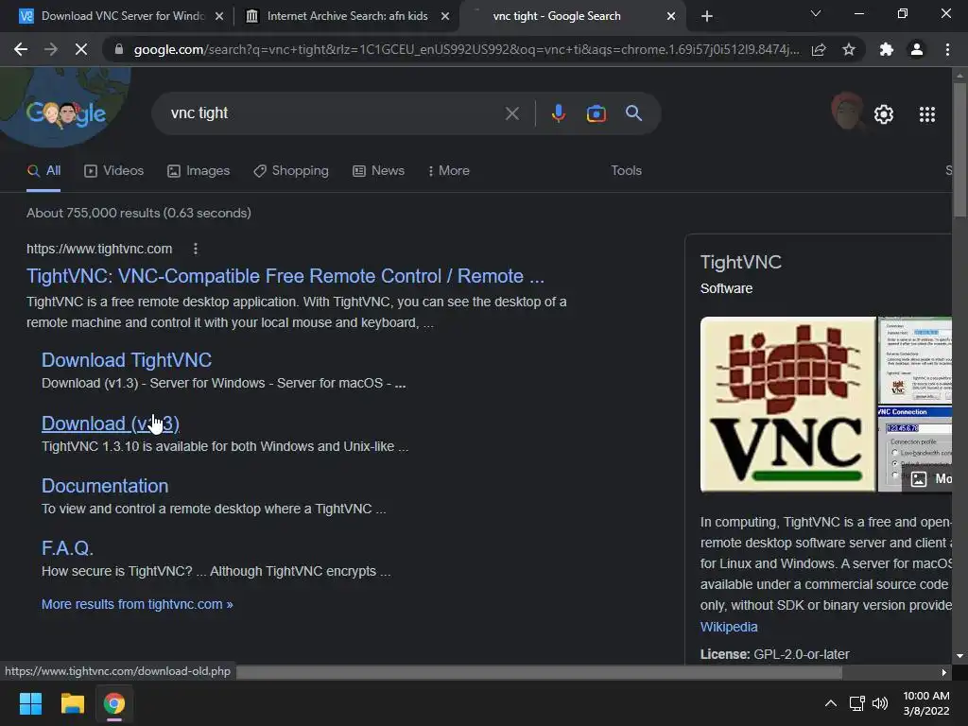Open the Windows Start menu
The width and height of the screenshot is (968, 726).
[30, 703]
